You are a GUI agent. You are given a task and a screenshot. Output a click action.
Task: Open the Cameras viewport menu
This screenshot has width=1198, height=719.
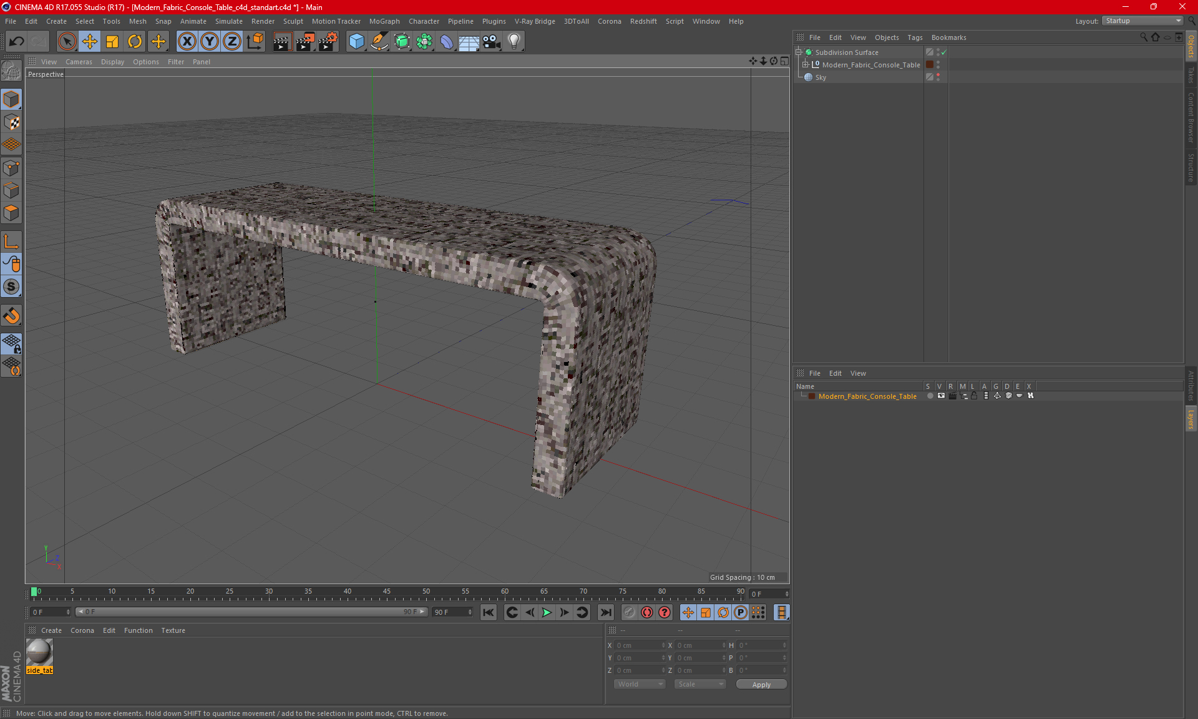pos(79,62)
